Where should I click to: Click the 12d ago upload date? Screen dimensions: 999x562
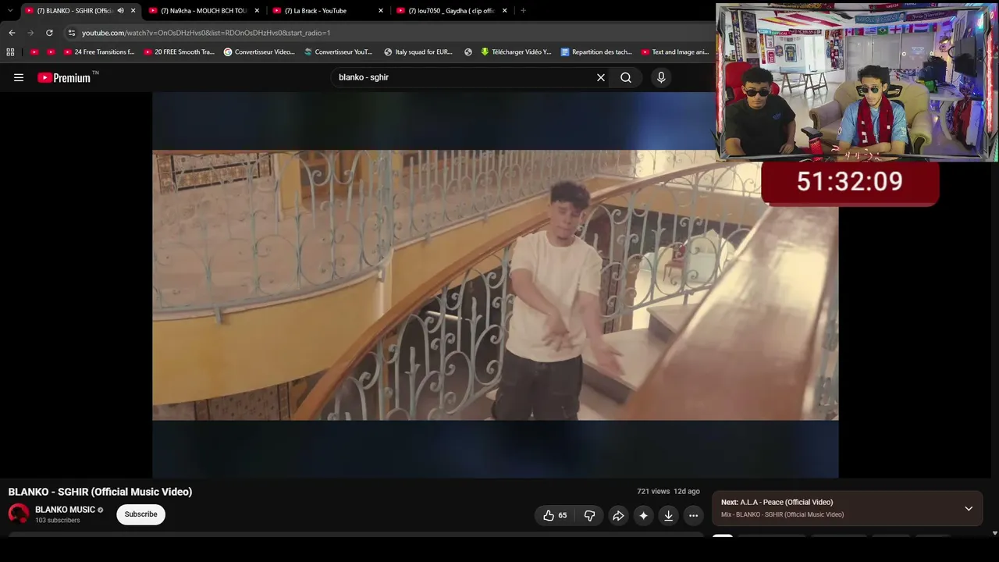[x=687, y=492]
